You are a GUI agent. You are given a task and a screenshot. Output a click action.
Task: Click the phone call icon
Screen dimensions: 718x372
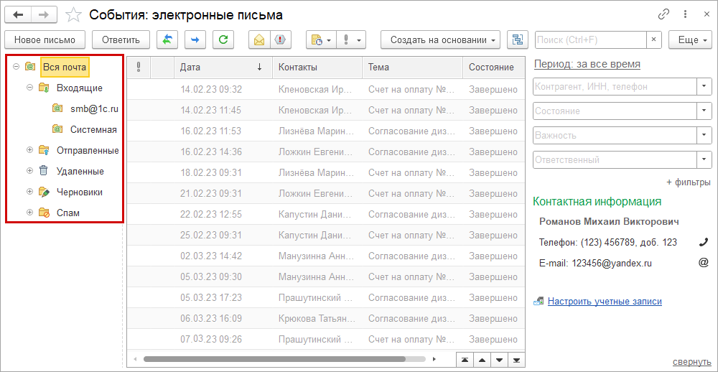(704, 243)
